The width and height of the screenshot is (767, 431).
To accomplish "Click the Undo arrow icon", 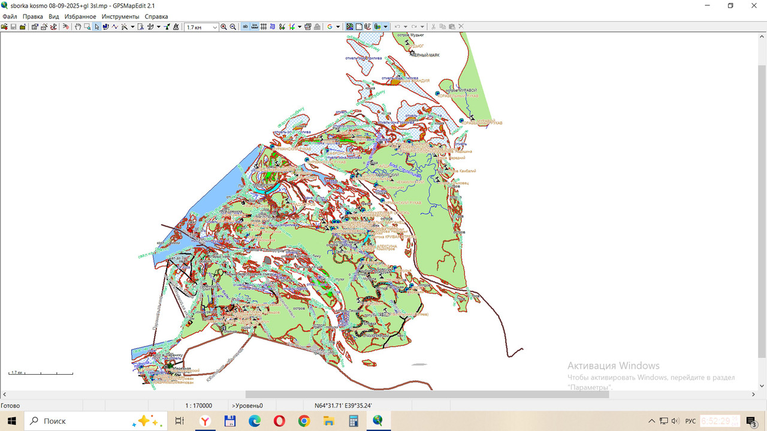I will (x=397, y=27).
